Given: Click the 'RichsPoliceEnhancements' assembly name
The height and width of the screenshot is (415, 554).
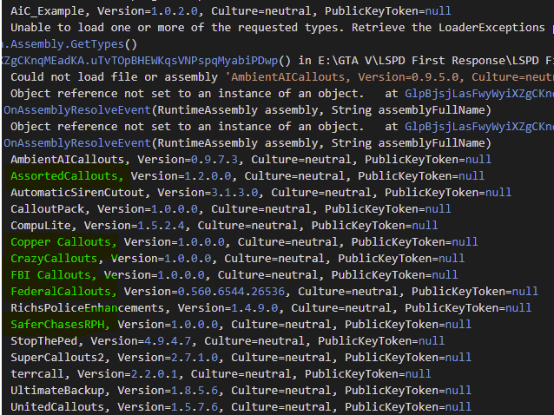Looking at the screenshot, I should coord(88,307).
